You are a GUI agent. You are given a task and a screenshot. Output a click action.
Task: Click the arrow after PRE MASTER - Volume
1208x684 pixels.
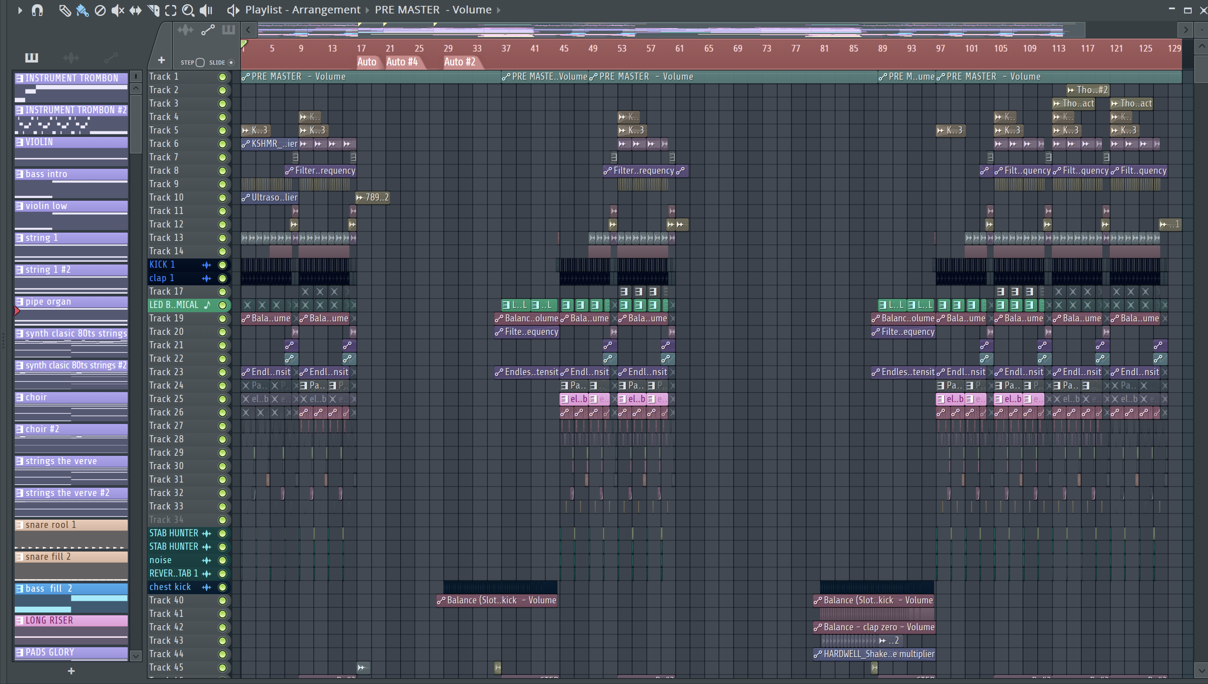tap(499, 10)
